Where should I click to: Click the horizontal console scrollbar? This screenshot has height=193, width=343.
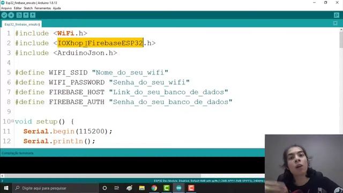pyautogui.click(x=102, y=176)
